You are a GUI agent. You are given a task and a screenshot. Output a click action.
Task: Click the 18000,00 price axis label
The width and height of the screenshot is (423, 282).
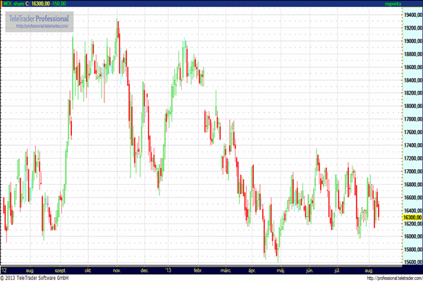pyautogui.click(x=411, y=106)
